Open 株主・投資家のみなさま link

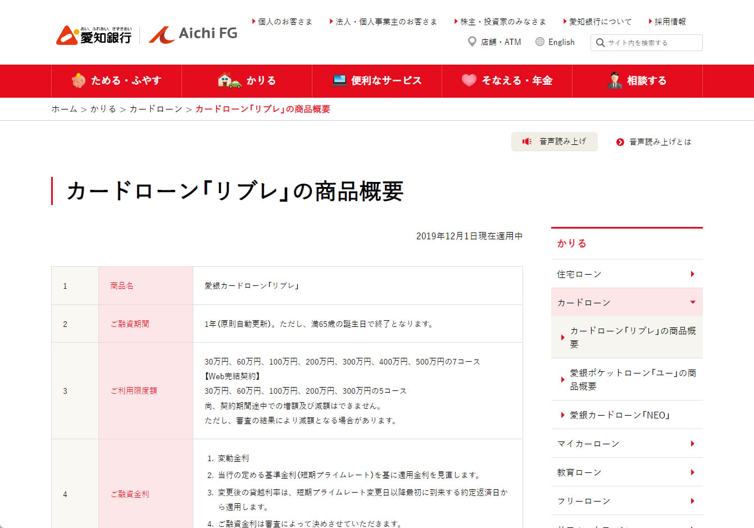coord(500,21)
